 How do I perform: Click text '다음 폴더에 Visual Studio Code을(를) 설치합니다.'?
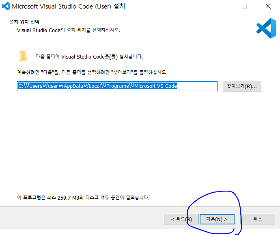click(x=89, y=57)
